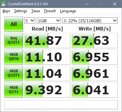The image size is (122, 112).
Task: Minimize the CrystalDiskMark window
Action: [87, 4]
